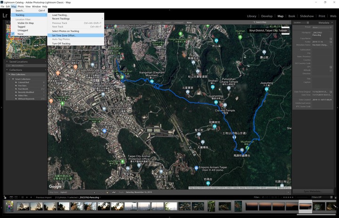Click the Search Map field
This screenshot has width=339, height=218.
272,22
